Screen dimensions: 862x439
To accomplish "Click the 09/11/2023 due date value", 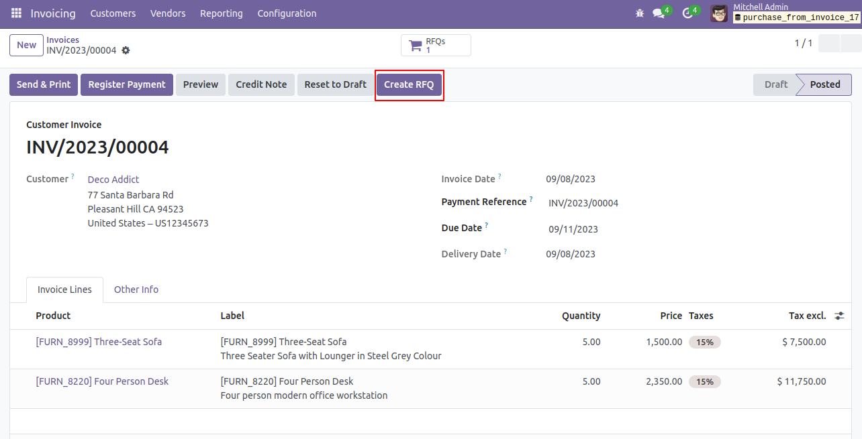I will [573, 229].
